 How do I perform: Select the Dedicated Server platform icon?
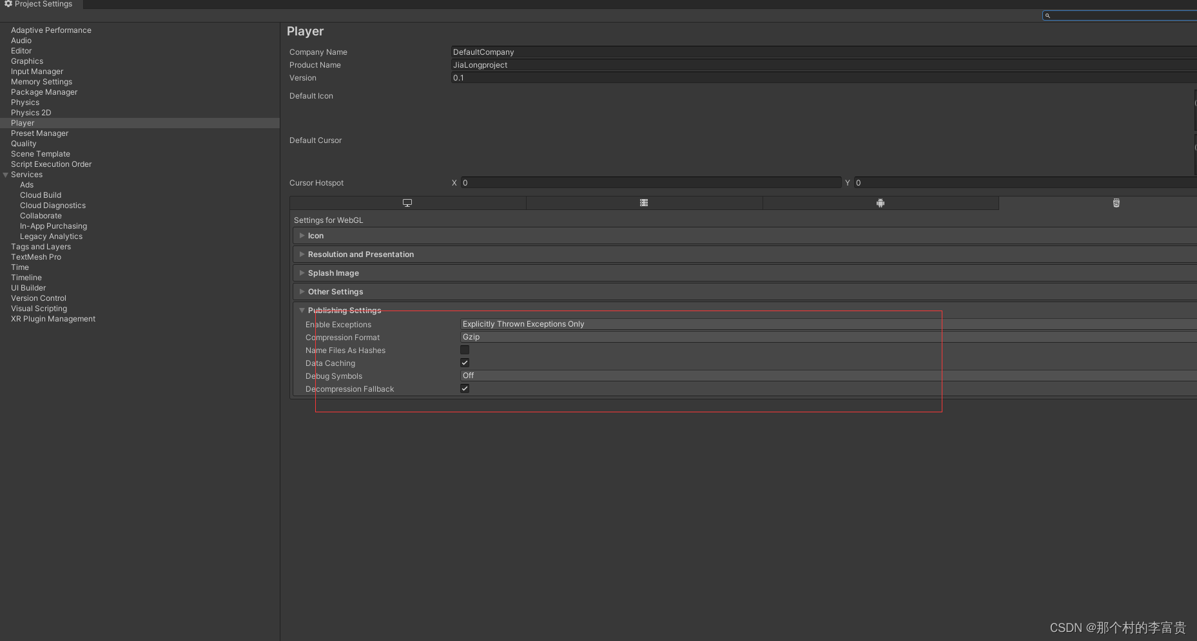point(643,202)
